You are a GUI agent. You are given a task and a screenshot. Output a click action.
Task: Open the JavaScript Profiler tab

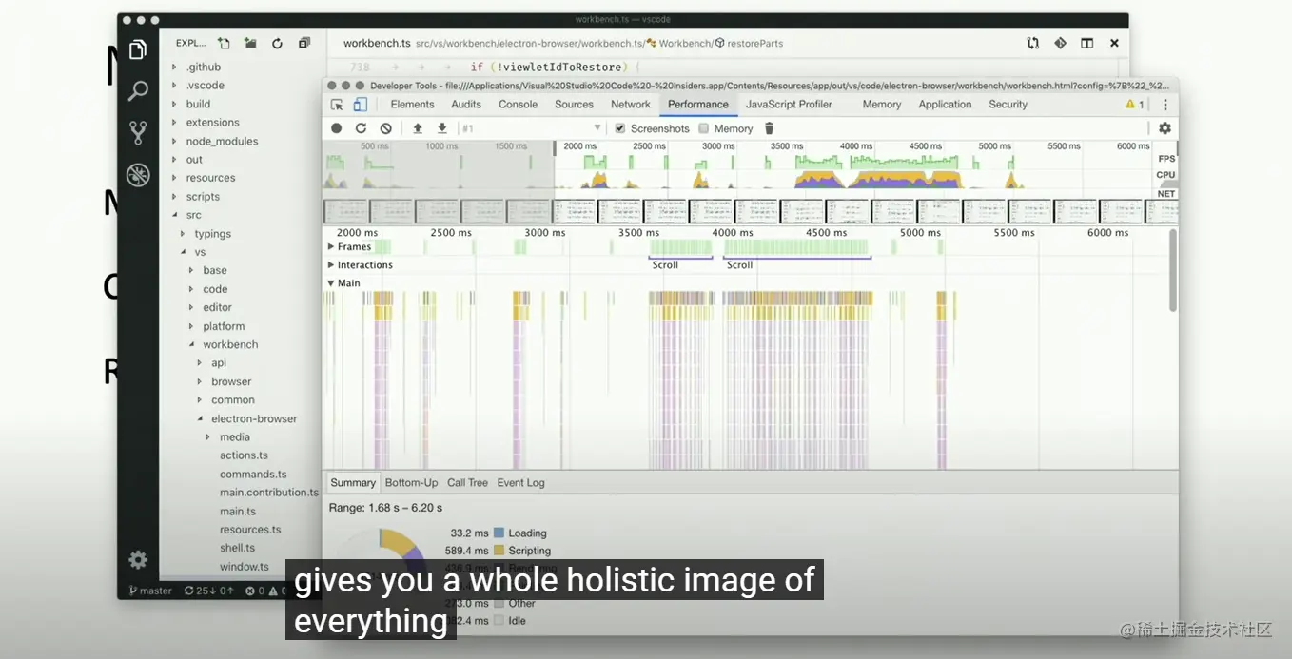tap(789, 105)
